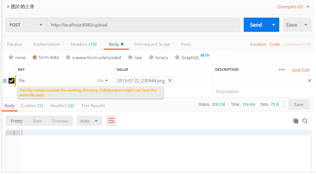This screenshot has width=316, height=174.
Task: Remove the 2019-07-22_230944.png file
Action: [x=170, y=80]
